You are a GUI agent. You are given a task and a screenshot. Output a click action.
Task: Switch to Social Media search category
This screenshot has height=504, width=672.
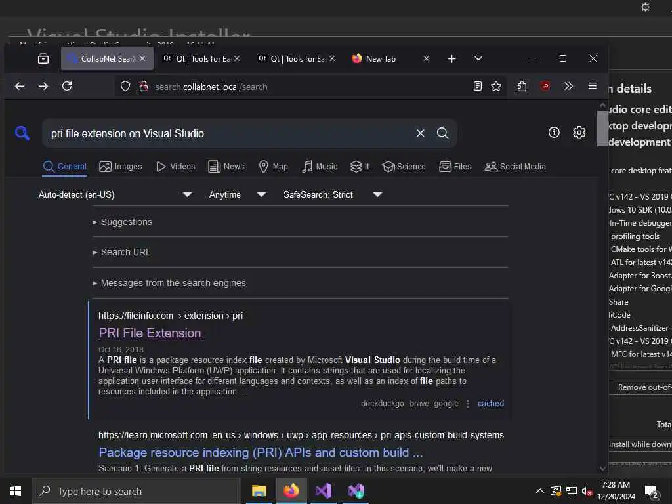click(515, 167)
